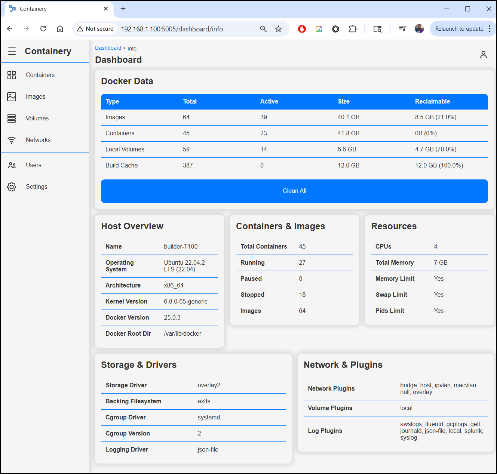
Task: Click the Images picture icon in sidebar
Action: coord(12,97)
